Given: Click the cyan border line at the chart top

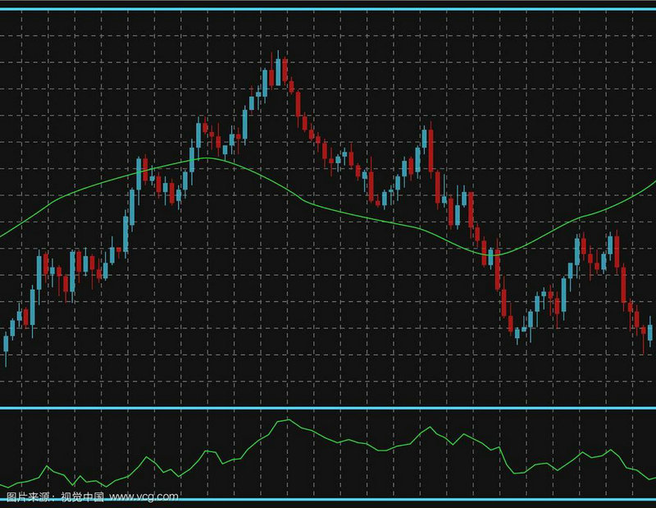Looking at the screenshot, I should (x=328, y=9).
